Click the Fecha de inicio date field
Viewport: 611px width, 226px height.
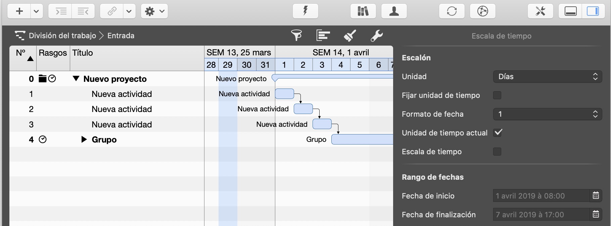pos(540,196)
